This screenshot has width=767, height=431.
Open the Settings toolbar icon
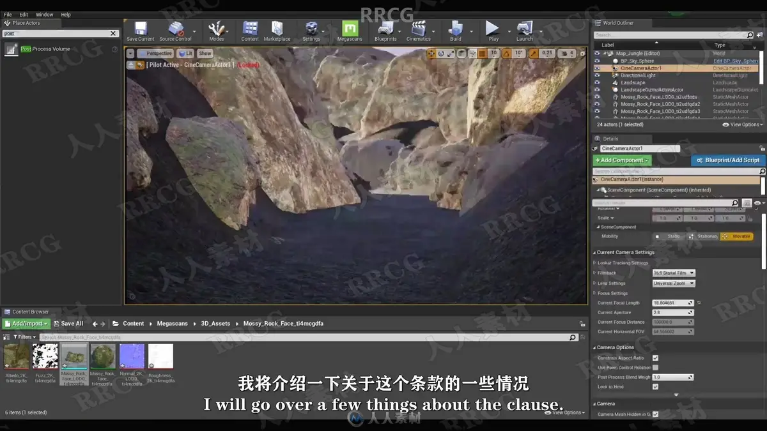pyautogui.click(x=311, y=31)
